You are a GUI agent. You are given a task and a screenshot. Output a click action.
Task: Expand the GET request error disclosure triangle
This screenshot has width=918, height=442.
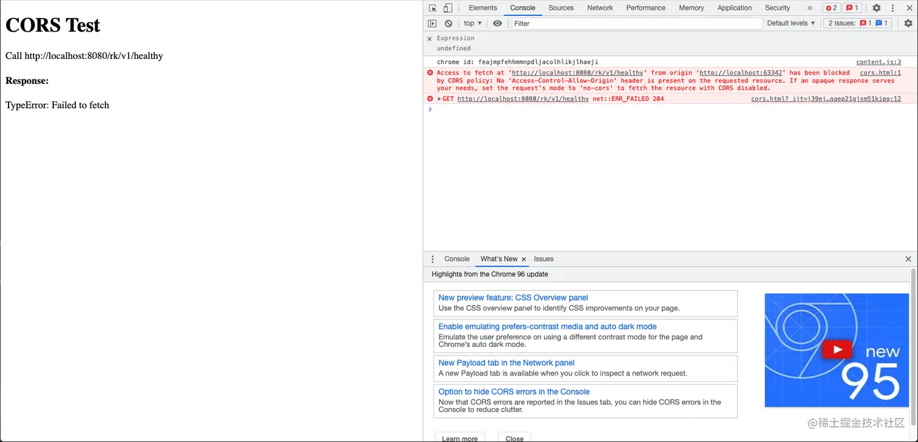point(440,98)
